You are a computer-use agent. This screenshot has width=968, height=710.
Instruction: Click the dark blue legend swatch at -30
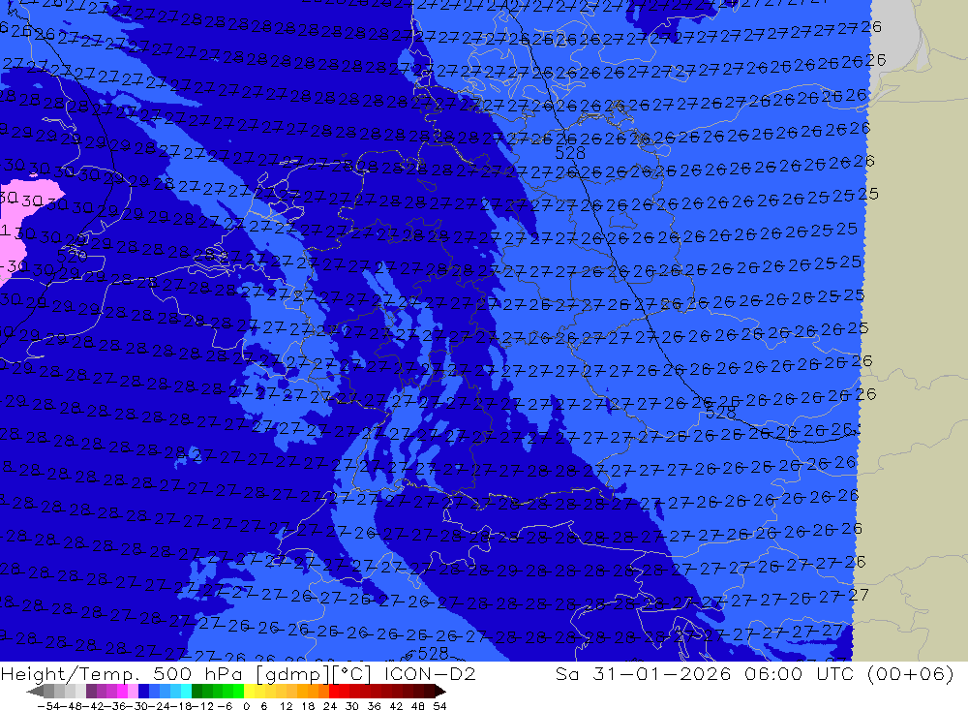click(x=143, y=691)
